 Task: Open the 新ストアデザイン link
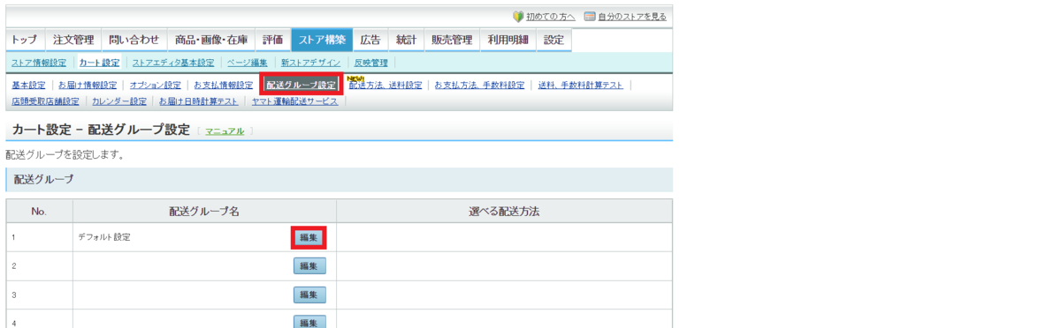(310, 63)
